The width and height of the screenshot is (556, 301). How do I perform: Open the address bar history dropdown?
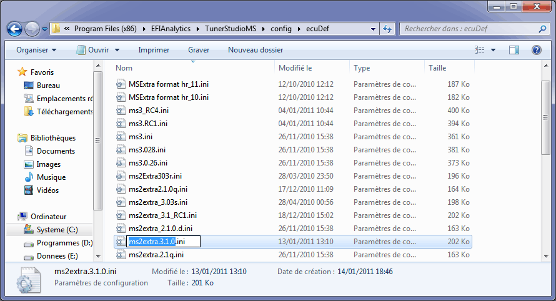[373, 29]
